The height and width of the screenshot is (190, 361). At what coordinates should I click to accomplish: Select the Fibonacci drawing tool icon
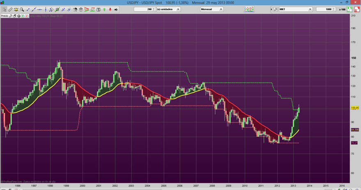(57, 9)
